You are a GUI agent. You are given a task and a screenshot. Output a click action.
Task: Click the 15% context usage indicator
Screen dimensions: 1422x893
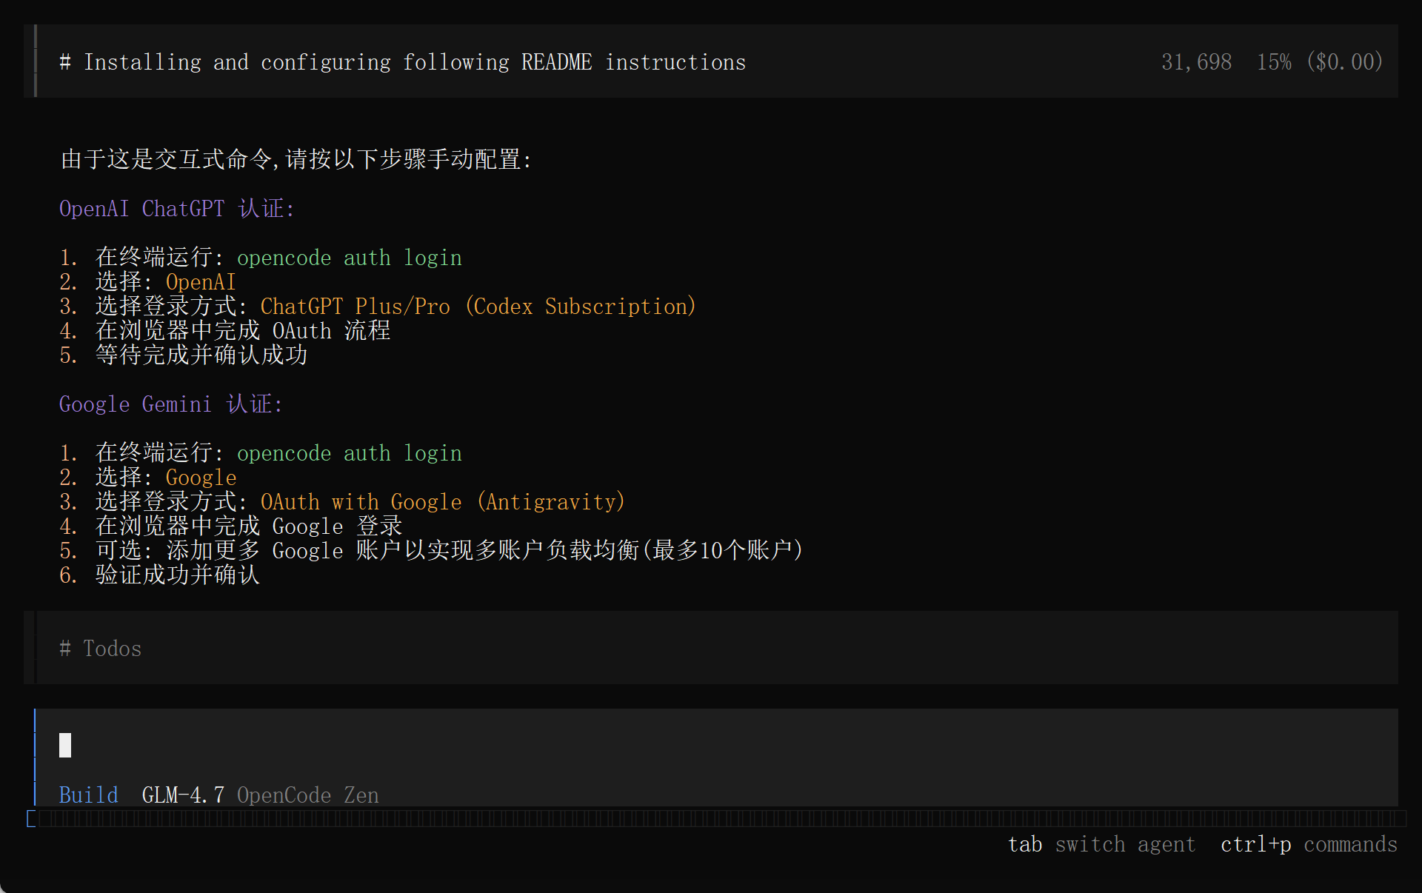[1273, 62]
